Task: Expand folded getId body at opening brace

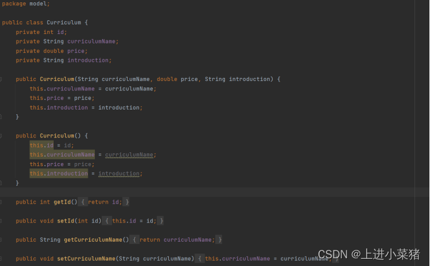Action: point(83,202)
